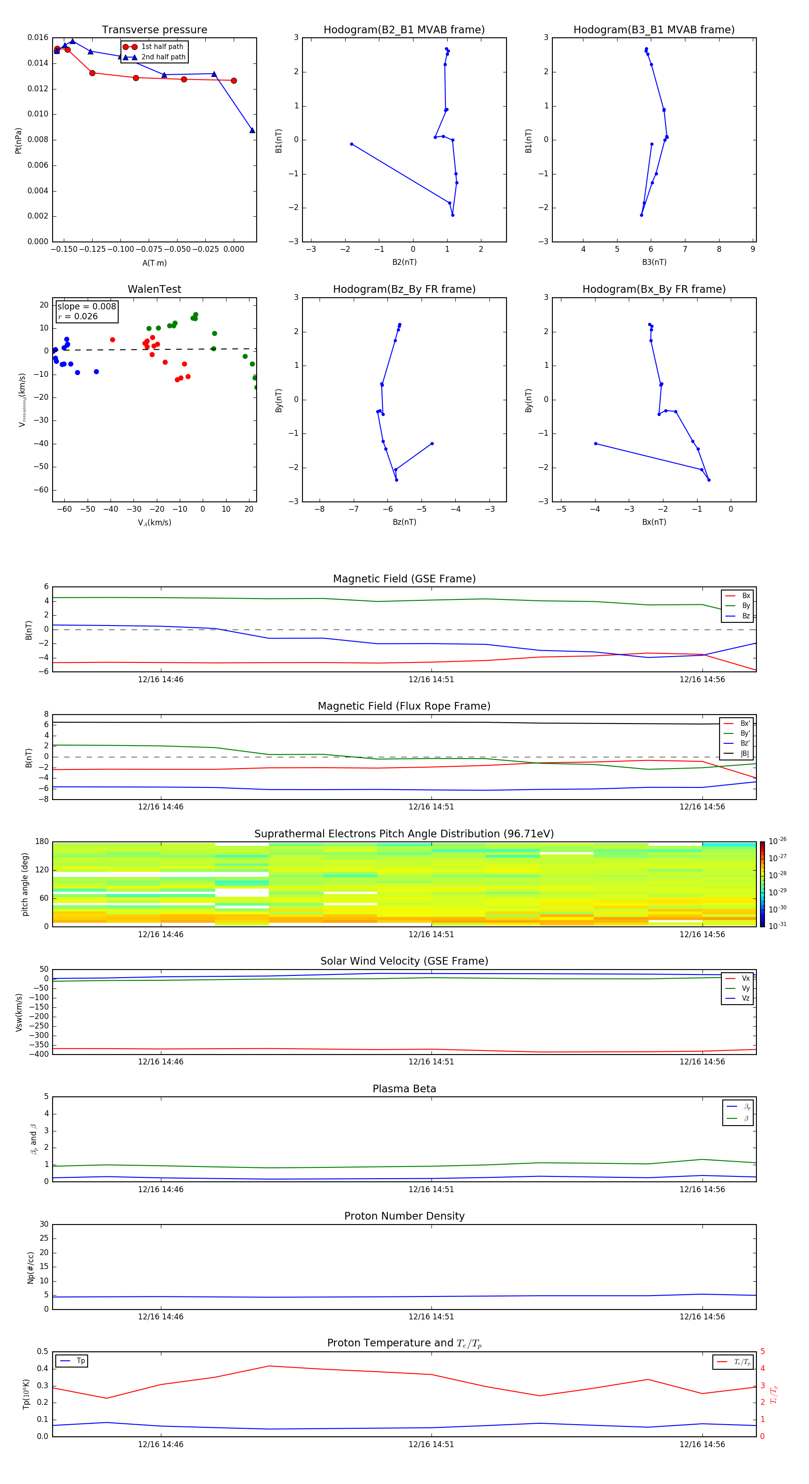Click the 'WalenTest' plot title

154,289
